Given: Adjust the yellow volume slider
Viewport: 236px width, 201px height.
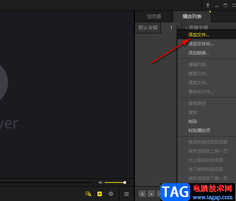Looking at the screenshot, I should (117, 182).
